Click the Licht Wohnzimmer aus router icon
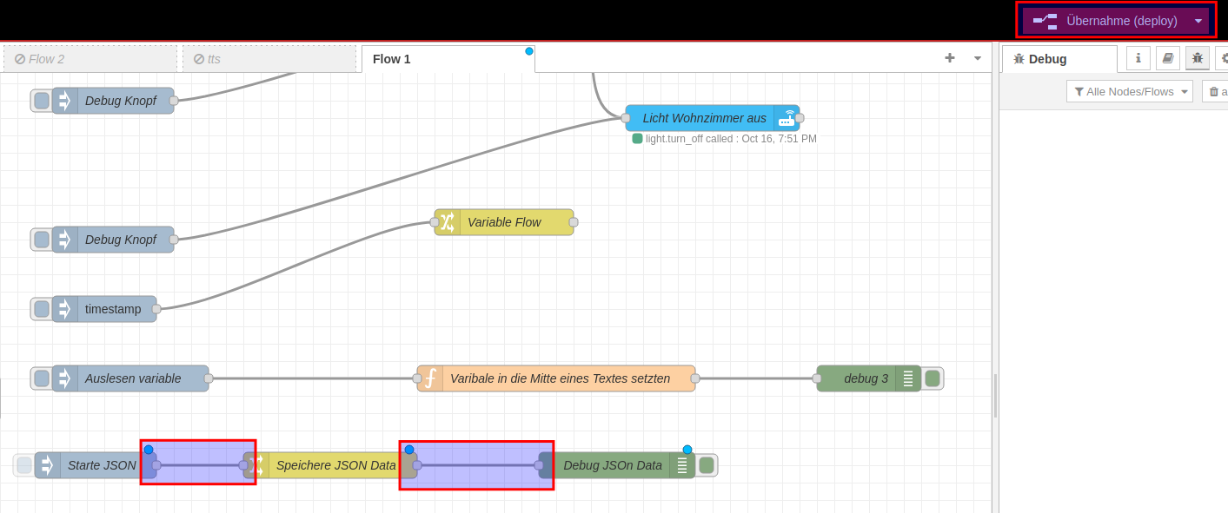Viewport: 1228px width, 513px height. pos(786,118)
